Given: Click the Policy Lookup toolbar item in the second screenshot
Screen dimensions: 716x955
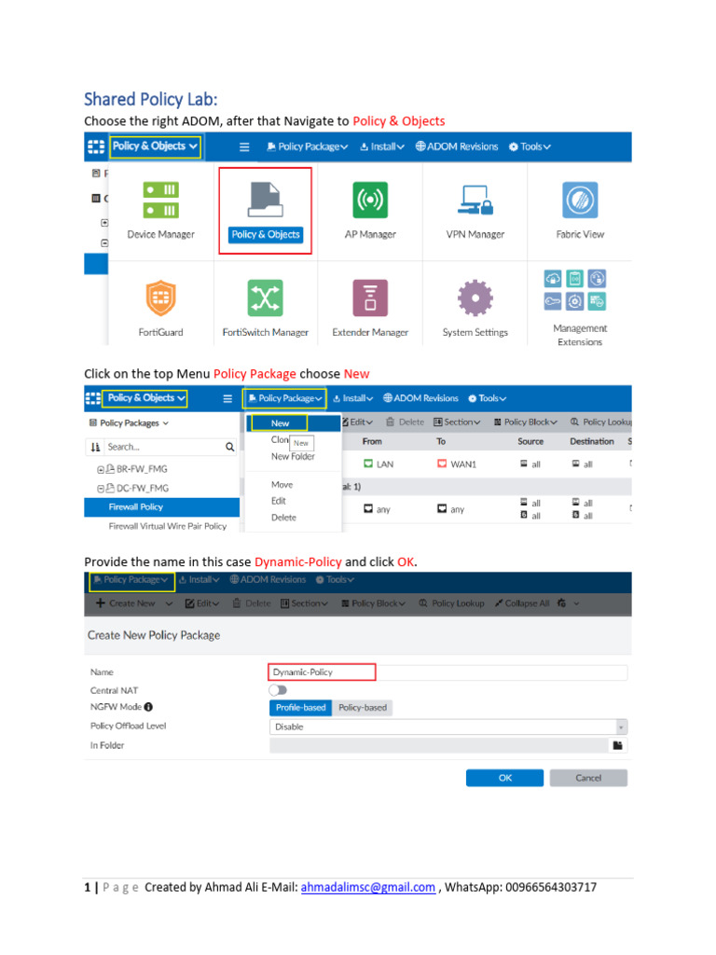Looking at the screenshot, I should click(x=601, y=422).
